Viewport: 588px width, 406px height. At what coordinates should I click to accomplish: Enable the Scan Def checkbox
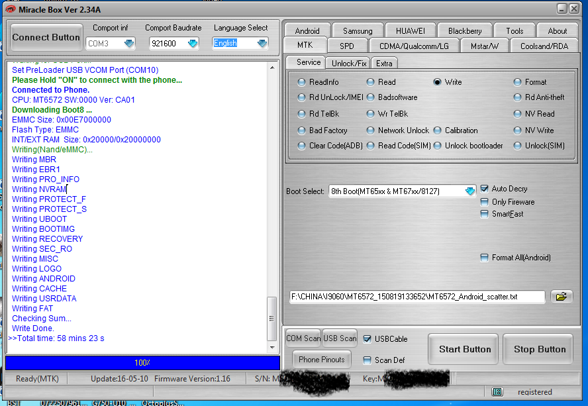(x=367, y=360)
